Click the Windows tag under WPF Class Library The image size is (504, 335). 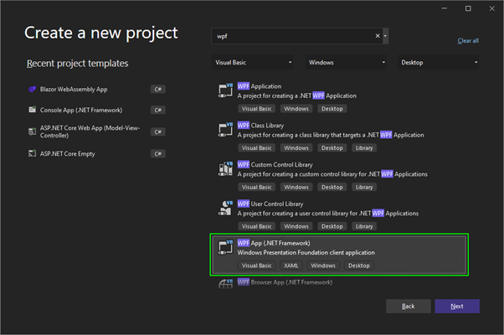click(x=296, y=148)
